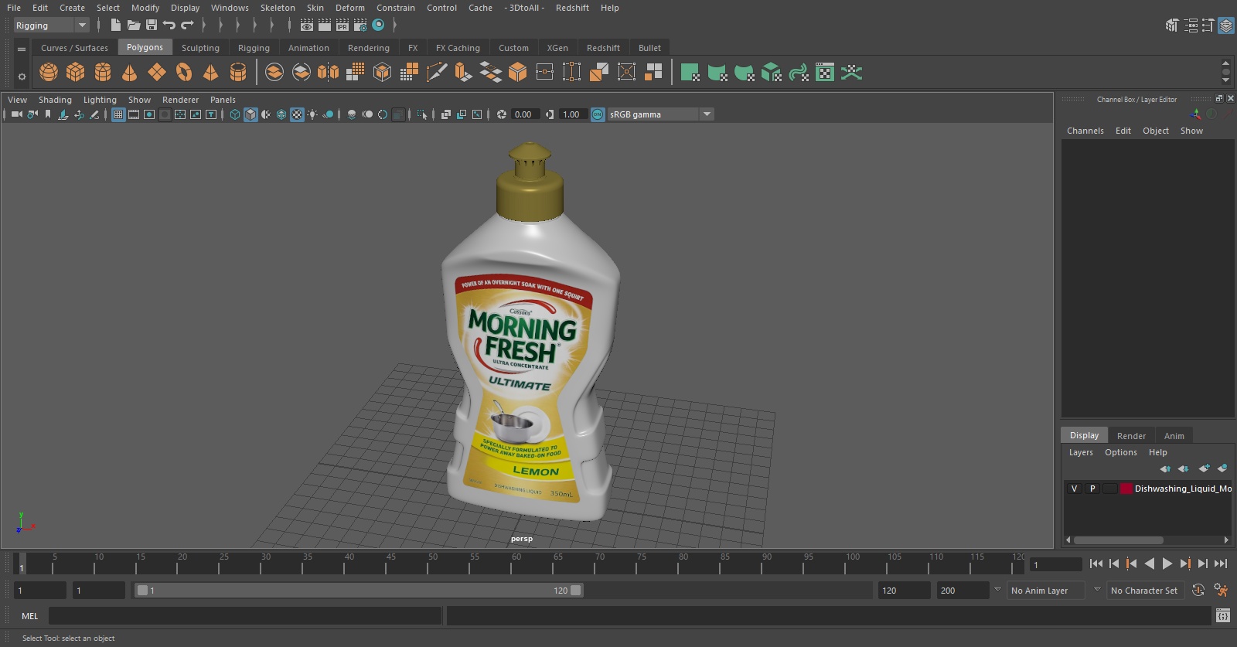The width and height of the screenshot is (1237, 647).
Task: Click the IPR render icon
Action: pyautogui.click(x=342, y=26)
